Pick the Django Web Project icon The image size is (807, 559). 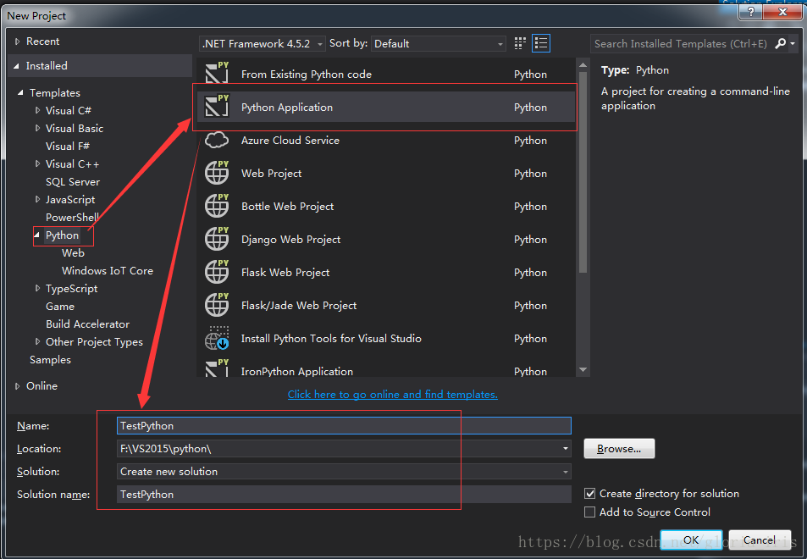[x=217, y=238]
